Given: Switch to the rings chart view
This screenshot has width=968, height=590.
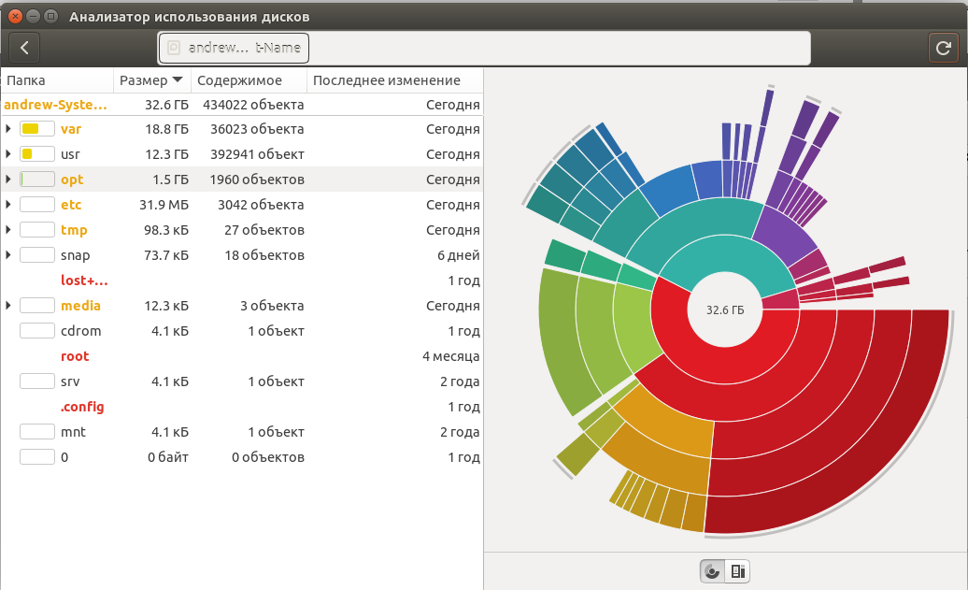Looking at the screenshot, I should pos(713,571).
